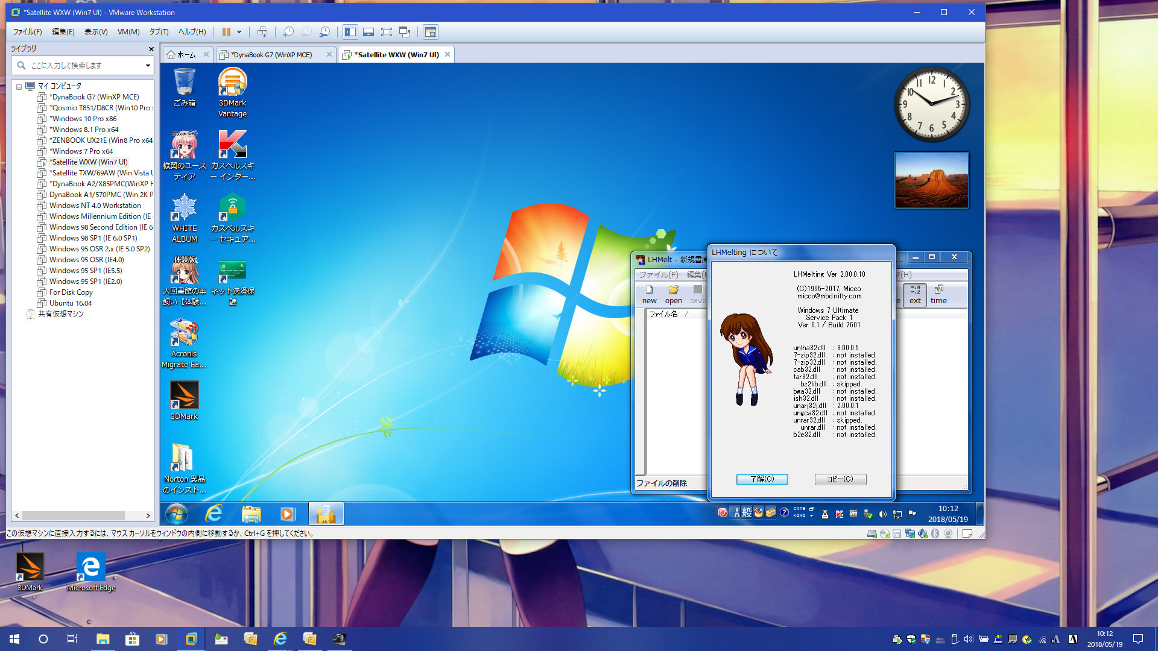Launch Internet Explorer from Win7 taskbar
This screenshot has height=651, width=1158.
point(214,514)
